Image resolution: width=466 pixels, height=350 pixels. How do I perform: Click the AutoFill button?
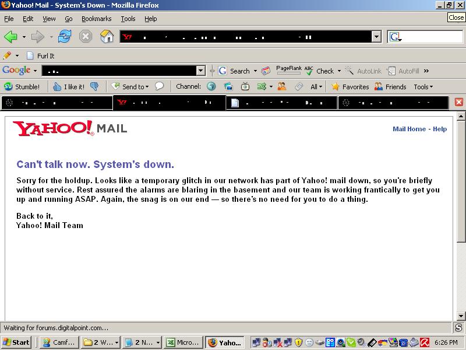(403, 71)
